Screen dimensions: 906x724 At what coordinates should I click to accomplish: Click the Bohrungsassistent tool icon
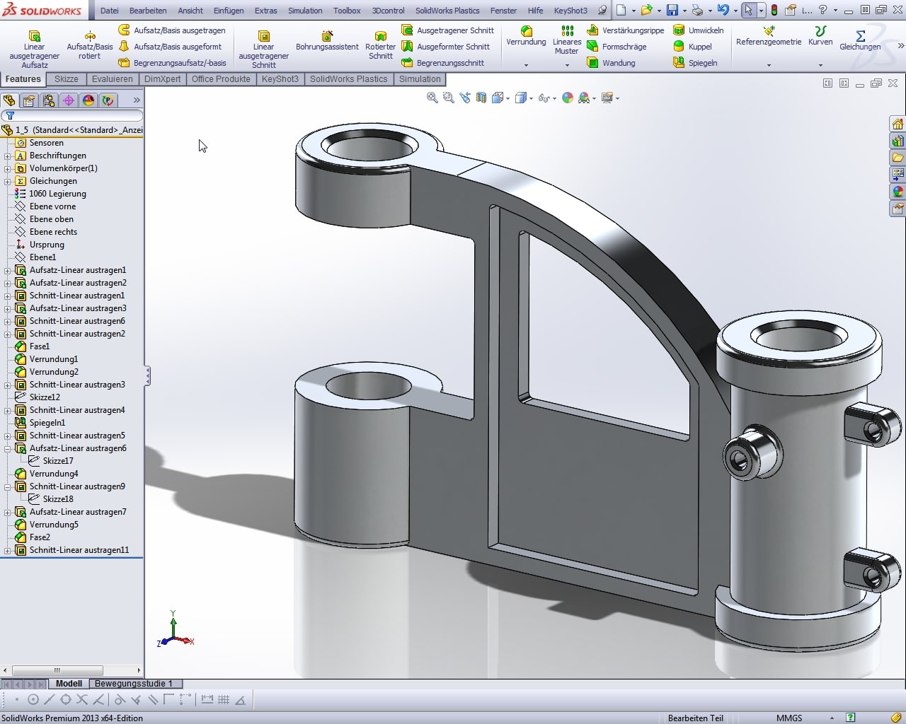point(327,37)
